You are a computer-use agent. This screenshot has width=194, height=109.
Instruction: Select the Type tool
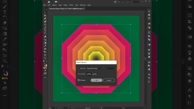point(45,31)
